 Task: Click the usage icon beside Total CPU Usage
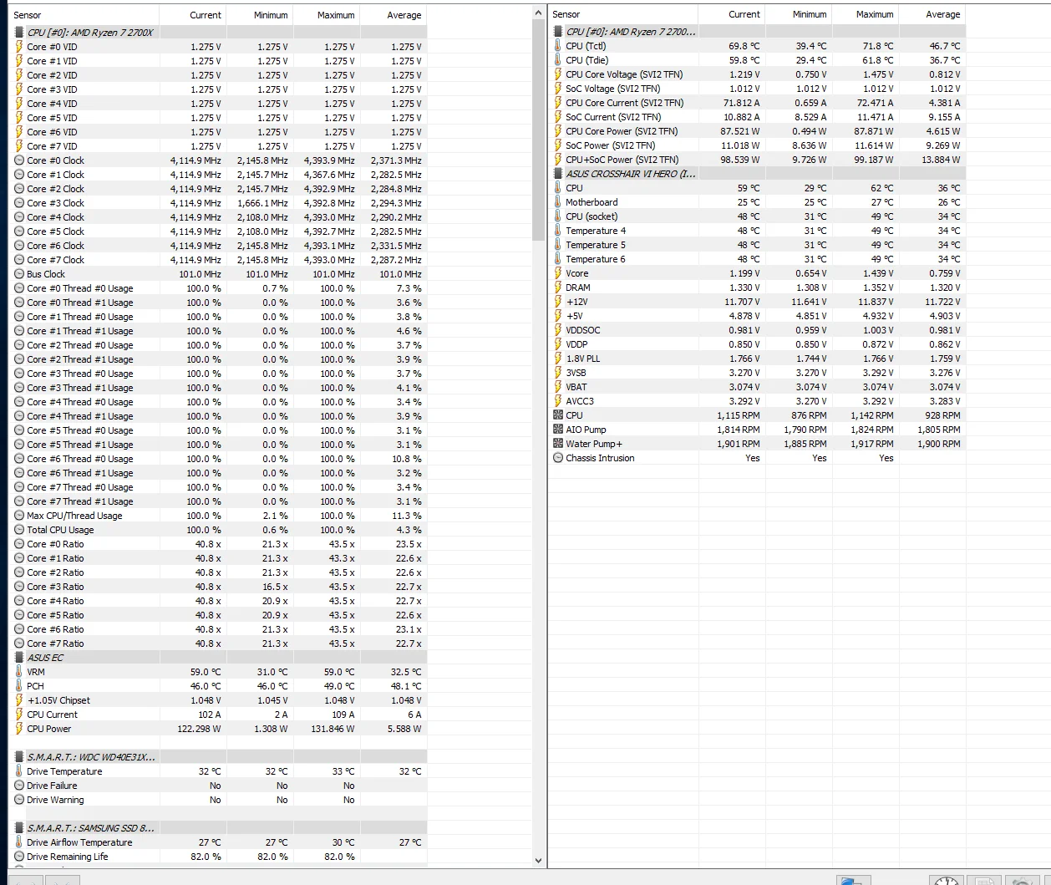pos(19,530)
